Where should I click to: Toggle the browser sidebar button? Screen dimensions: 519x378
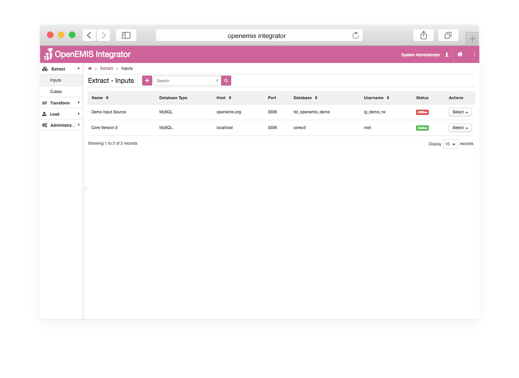pyautogui.click(x=126, y=35)
